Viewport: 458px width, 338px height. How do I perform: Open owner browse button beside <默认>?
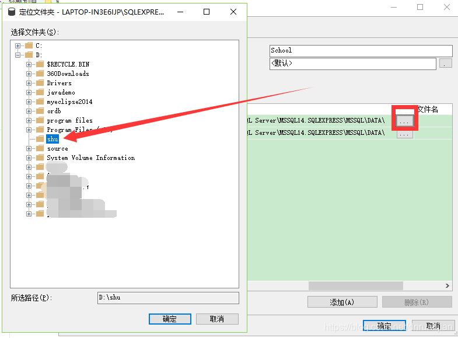click(445, 64)
